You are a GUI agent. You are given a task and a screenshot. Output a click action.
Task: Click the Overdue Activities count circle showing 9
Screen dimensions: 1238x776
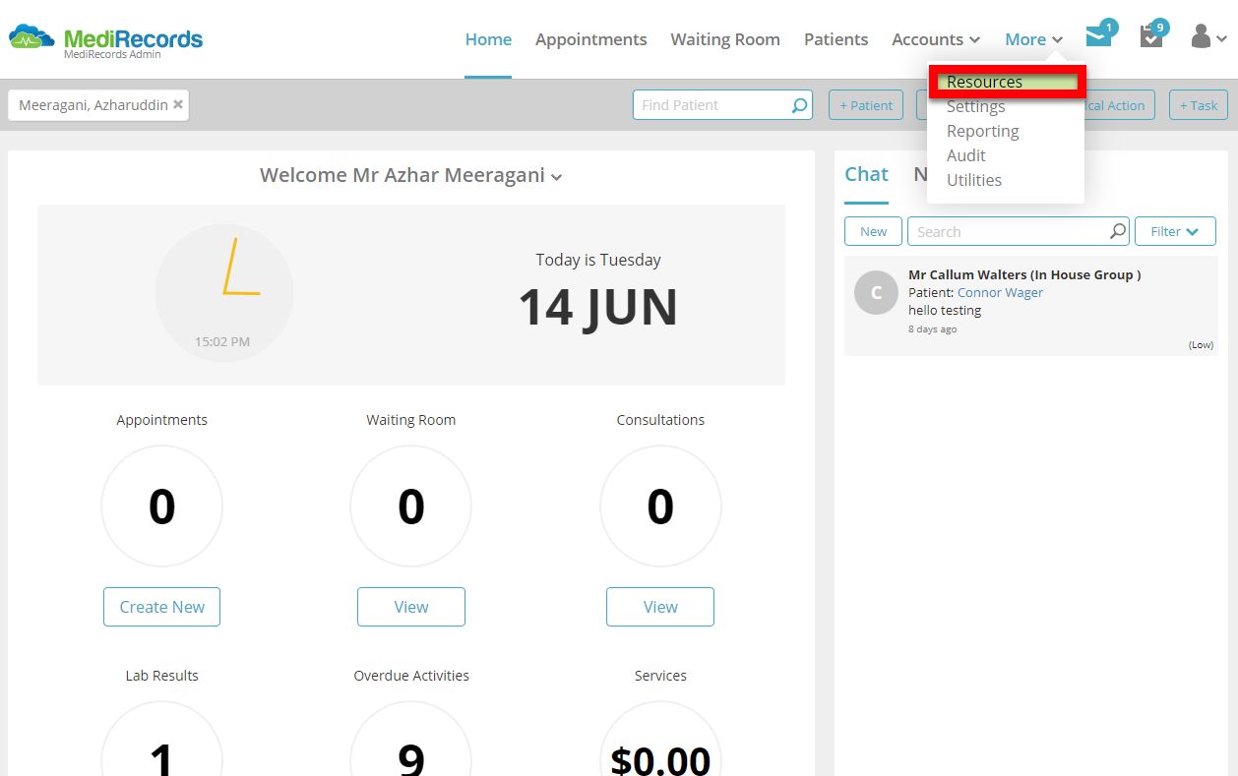click(x=411, y=738)
